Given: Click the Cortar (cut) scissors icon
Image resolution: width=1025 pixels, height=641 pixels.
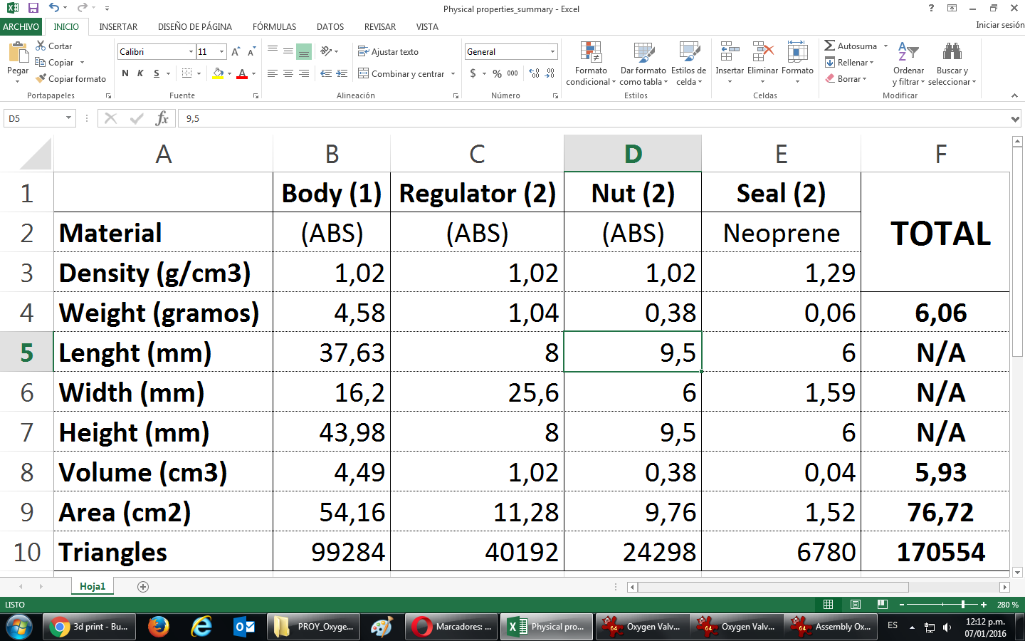Looking at the screenshot, I should [x=41, y=46].
